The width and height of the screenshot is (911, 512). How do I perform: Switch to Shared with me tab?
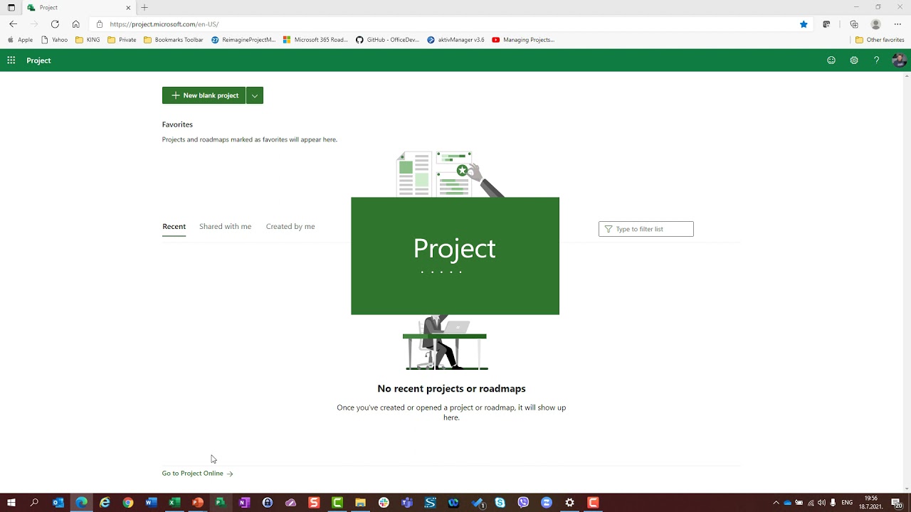(225, 226)
